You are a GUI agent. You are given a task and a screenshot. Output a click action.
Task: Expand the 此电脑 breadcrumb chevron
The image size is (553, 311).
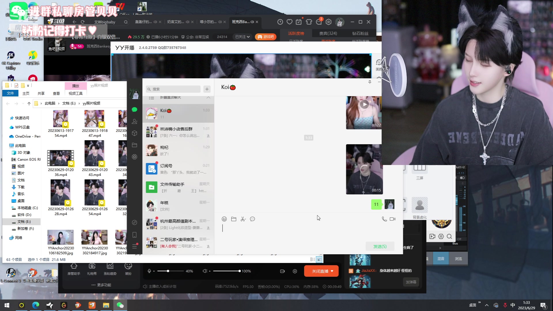click(x=59, y=103)
